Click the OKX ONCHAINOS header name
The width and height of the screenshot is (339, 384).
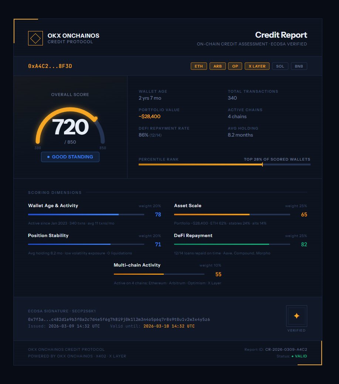pos(73,36)
